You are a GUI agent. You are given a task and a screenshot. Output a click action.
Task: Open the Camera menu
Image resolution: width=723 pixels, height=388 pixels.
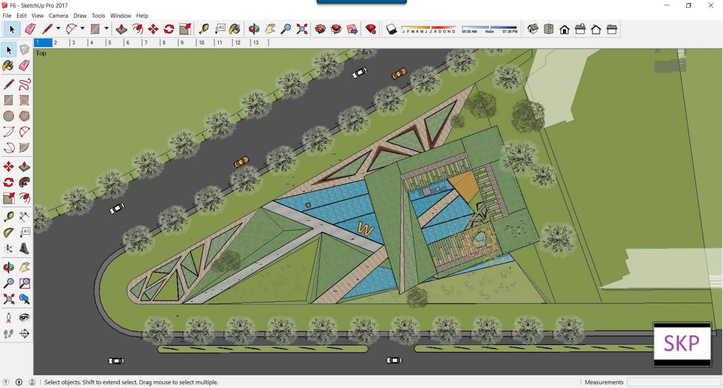tap(58, 16)
